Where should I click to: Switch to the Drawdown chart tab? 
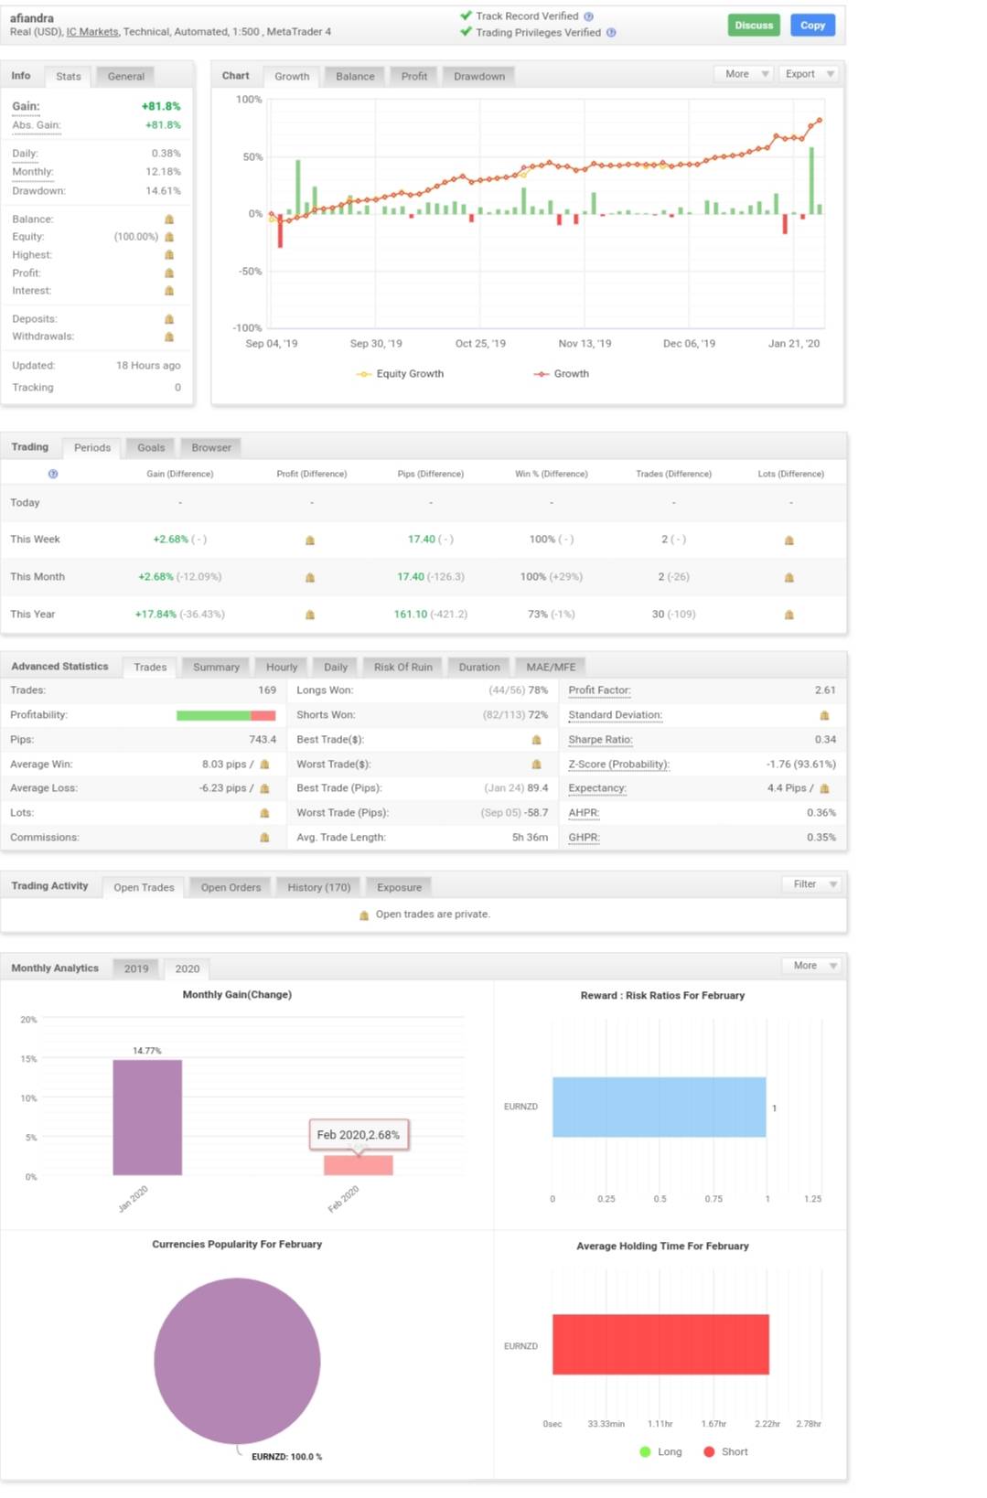point(479,77)
